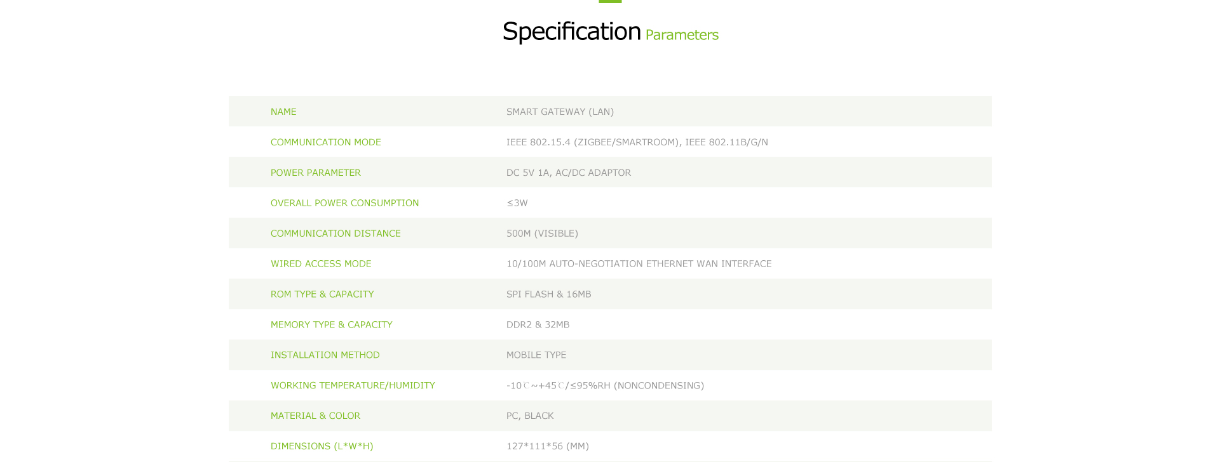Click the WORKING TEMPERATURE/HUMIDITY label
The width and height of the screenshot is (1220, 462).
pyautogui.click(x=353, y=385)
